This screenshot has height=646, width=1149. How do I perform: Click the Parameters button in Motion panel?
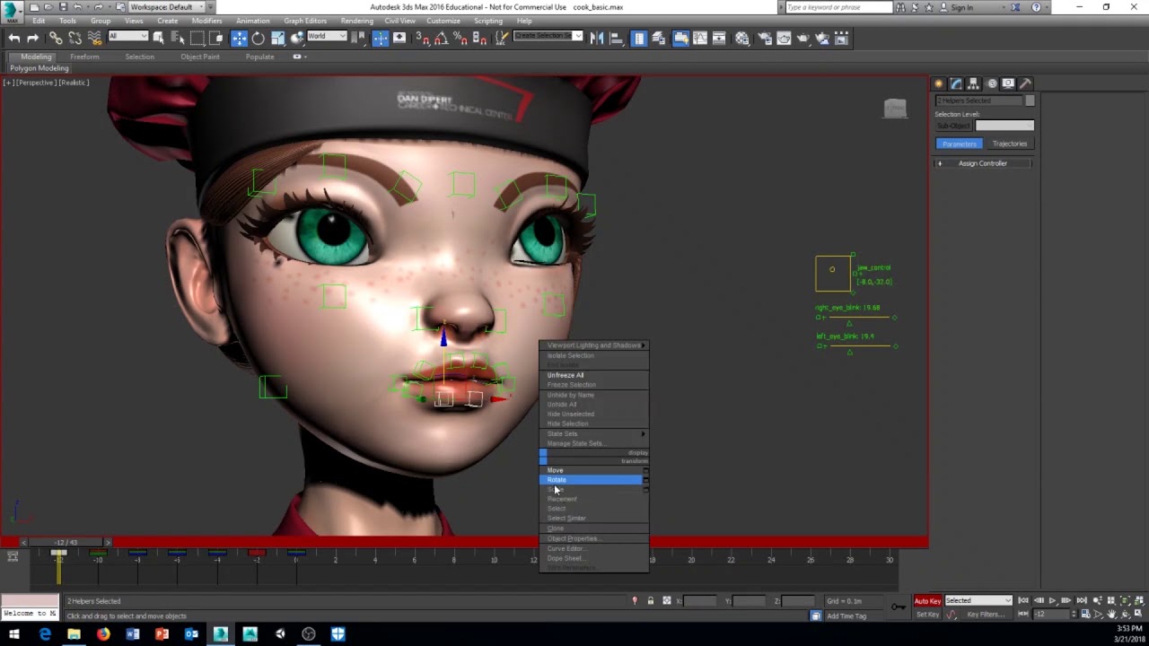pyautogui.click(x=959, y=144)
